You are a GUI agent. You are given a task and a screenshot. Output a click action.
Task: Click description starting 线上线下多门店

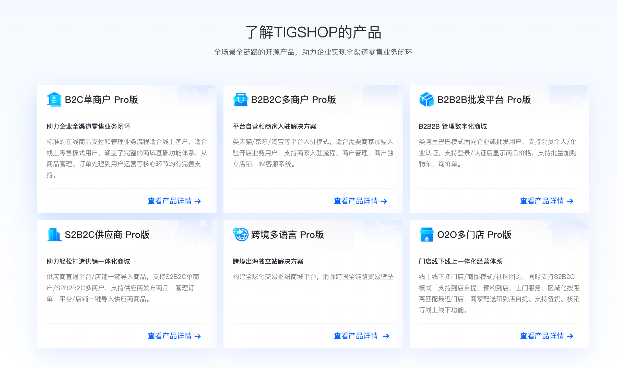[x=499, y=293]
